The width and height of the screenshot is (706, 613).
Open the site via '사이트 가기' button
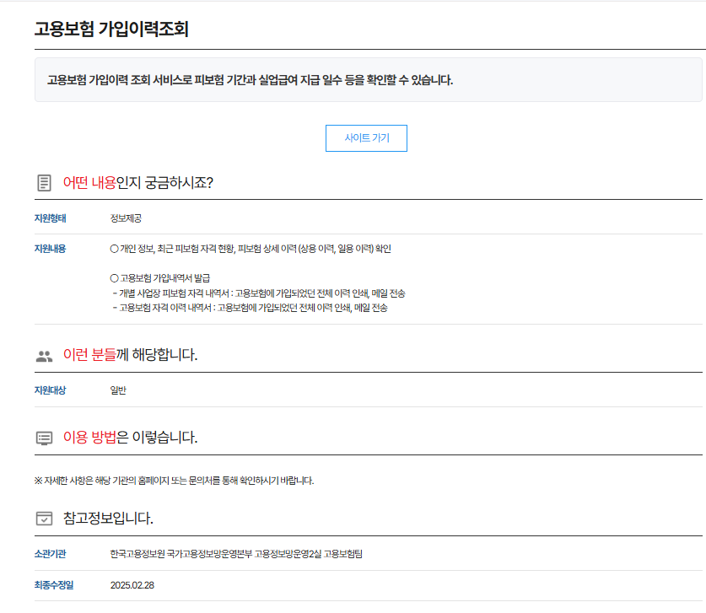point(366,137)
